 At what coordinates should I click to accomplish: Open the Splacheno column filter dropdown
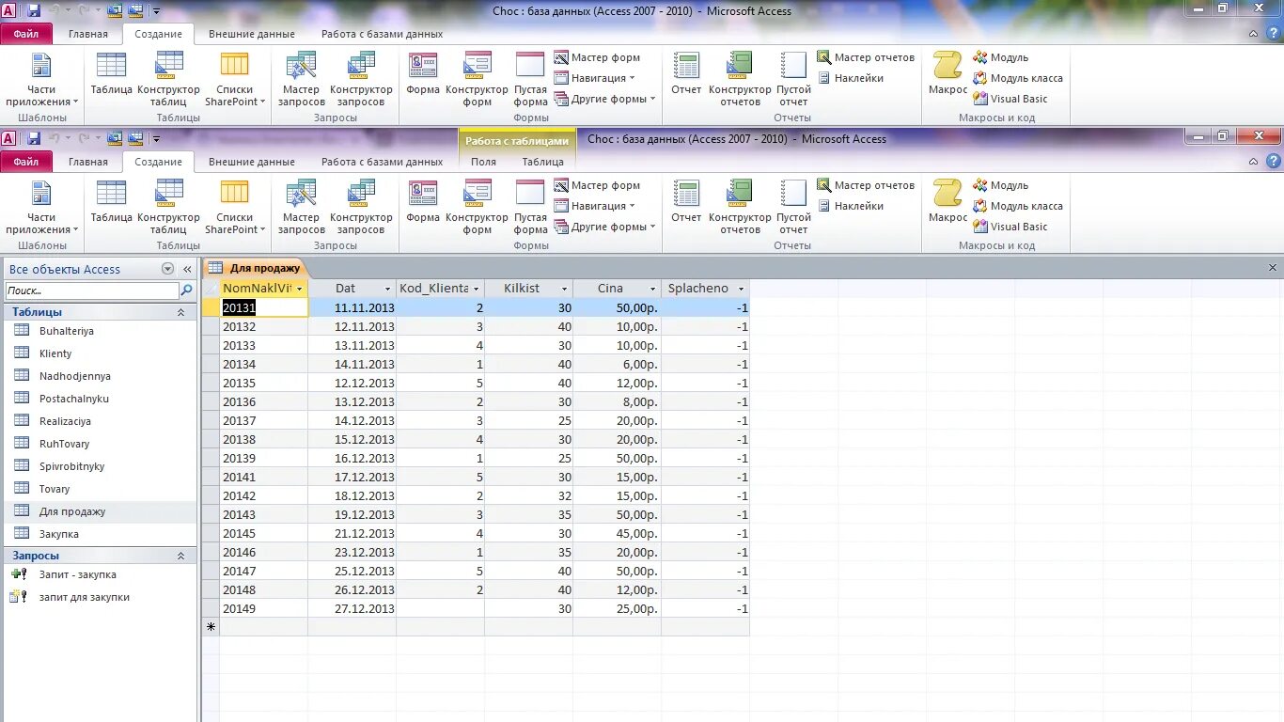tap(741, 289)
